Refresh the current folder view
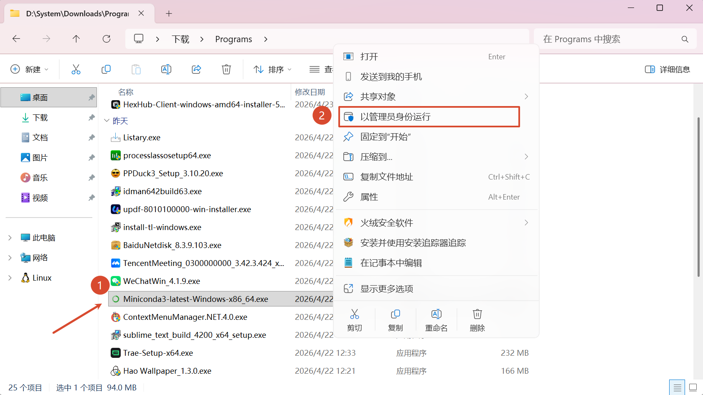 107,39
